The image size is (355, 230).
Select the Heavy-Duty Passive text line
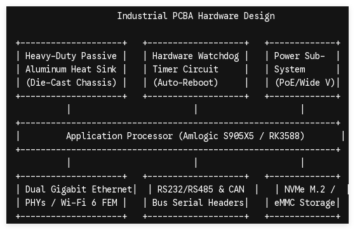click(71, 56)
